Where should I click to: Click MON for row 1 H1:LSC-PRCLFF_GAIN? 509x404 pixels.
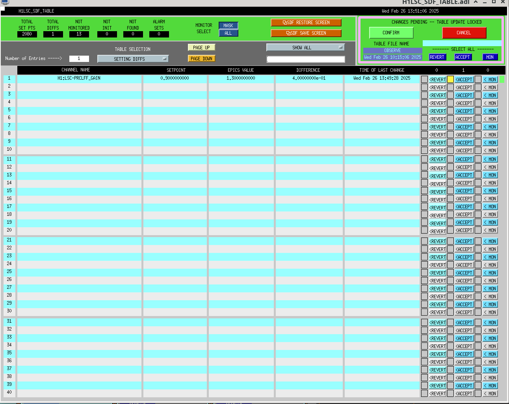click(x=490, y=79)
